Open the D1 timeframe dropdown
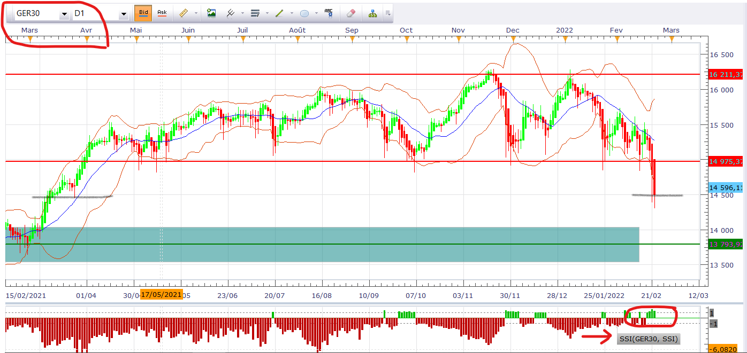This screenshot has width=747, height=353. [124, 14]
